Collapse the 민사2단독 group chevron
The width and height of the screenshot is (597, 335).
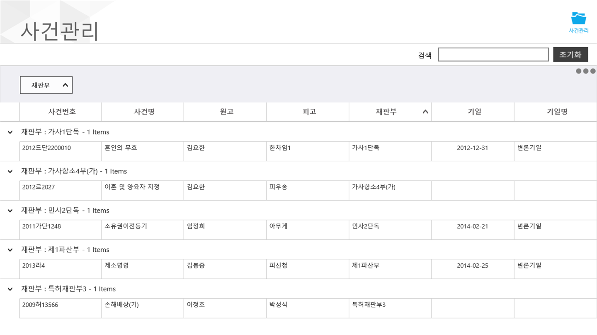(10, 211)
